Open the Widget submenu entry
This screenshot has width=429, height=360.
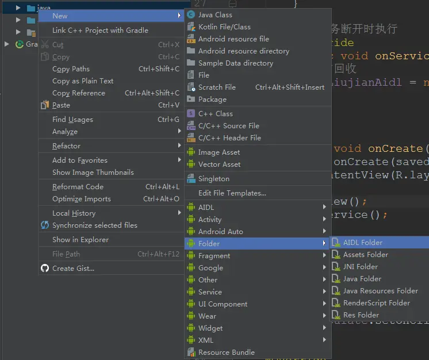[258, 328]
